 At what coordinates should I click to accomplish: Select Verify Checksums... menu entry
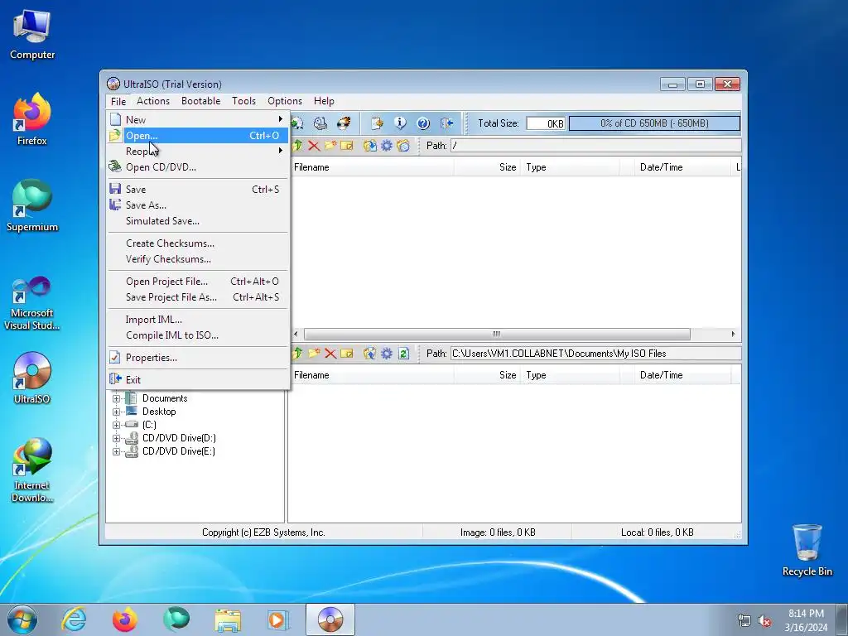(x=197, y=259)
